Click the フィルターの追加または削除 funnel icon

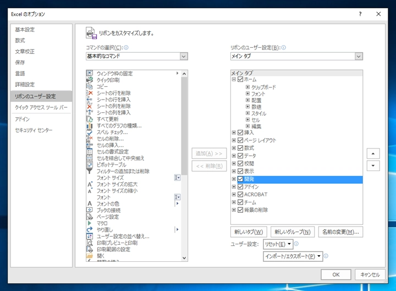click(x=90, y=171)
